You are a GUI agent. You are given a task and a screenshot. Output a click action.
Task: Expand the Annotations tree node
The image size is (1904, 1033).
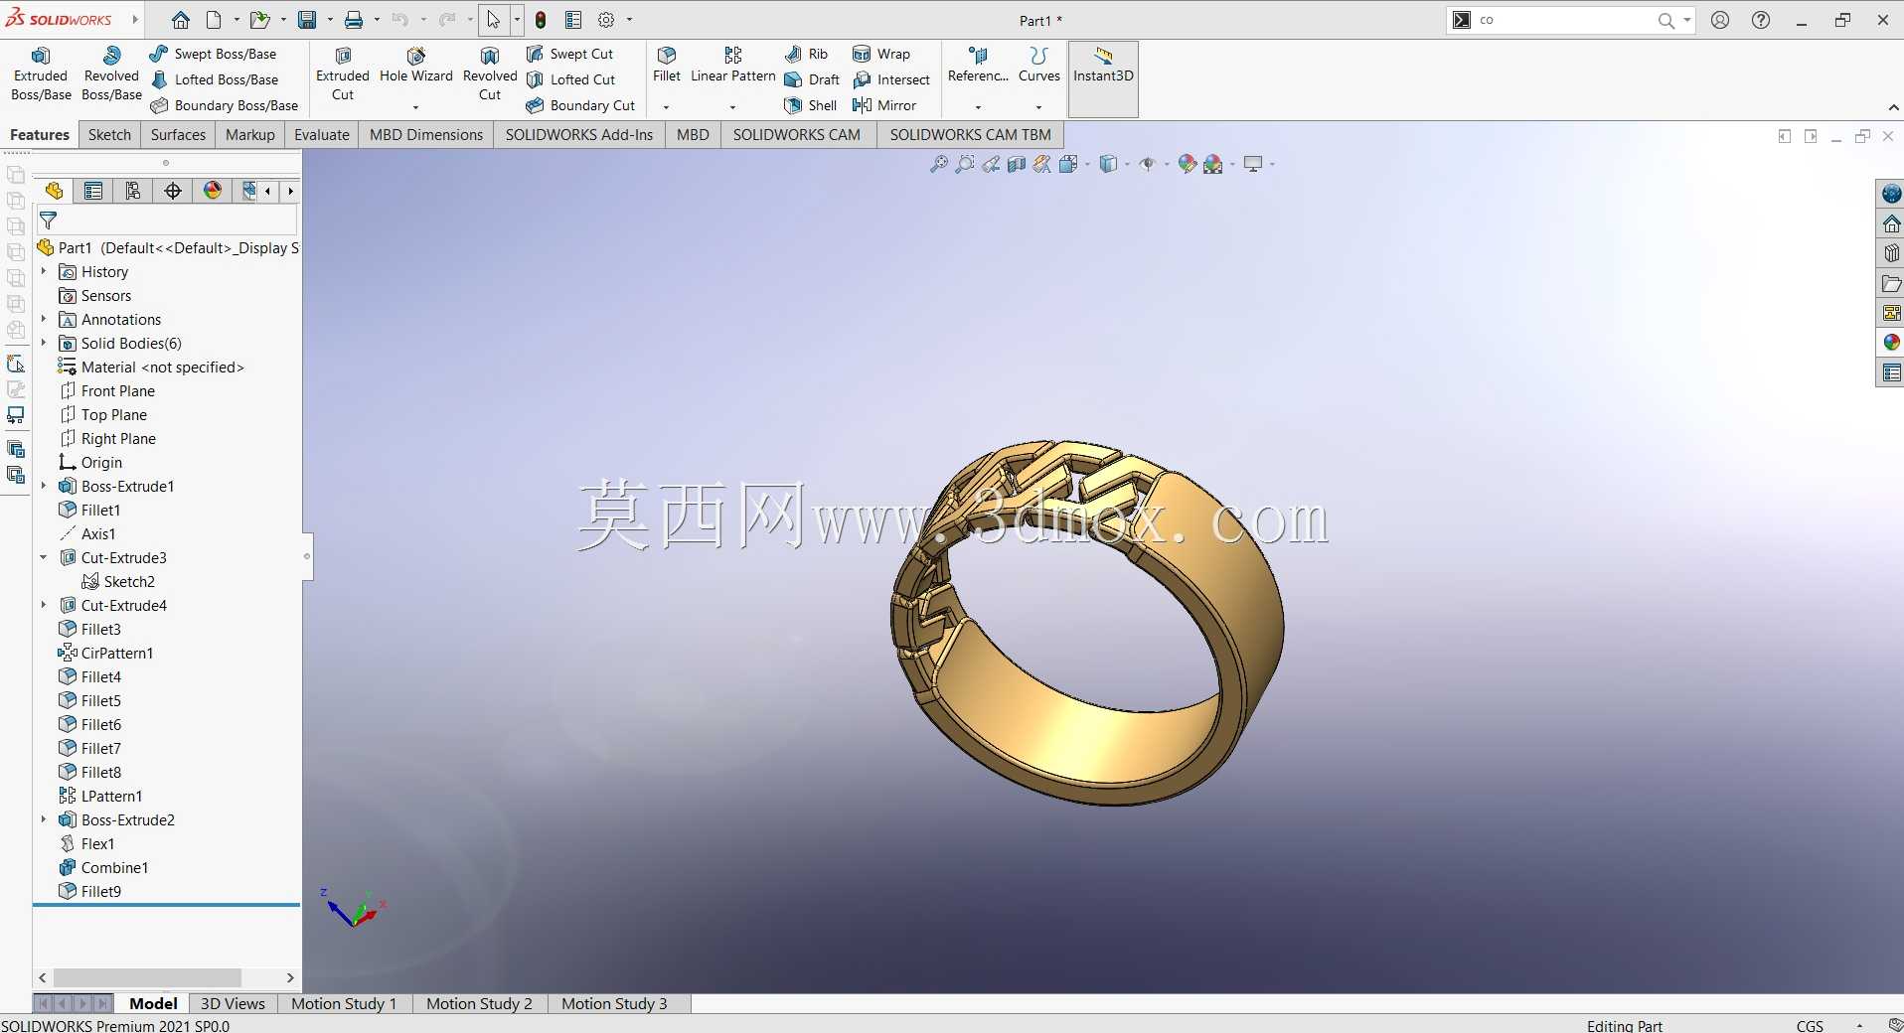44,319
